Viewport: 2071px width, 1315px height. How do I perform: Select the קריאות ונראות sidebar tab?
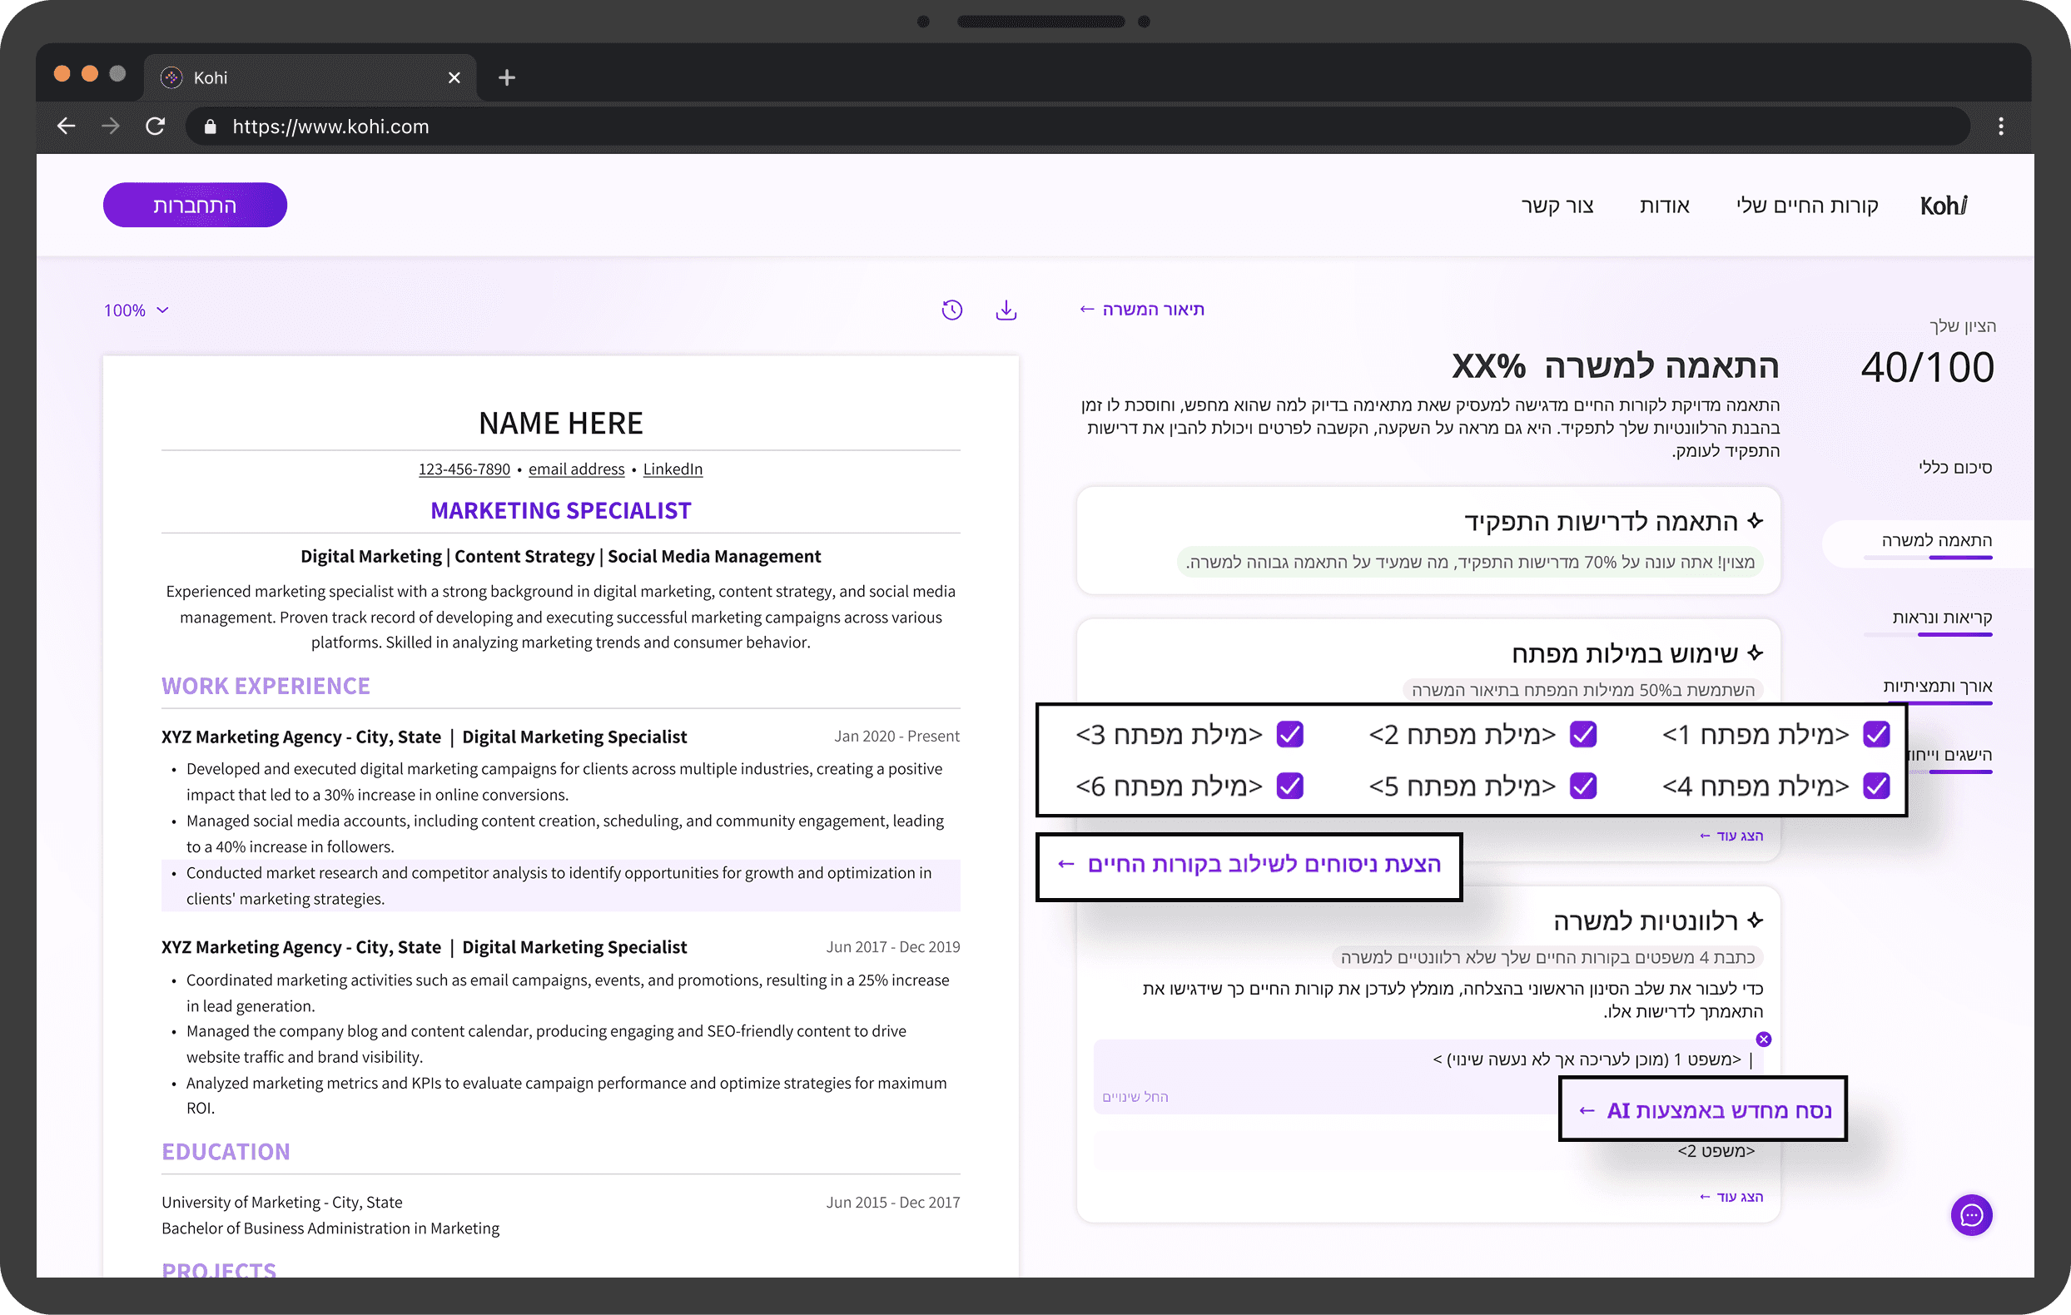[1941, 618]
